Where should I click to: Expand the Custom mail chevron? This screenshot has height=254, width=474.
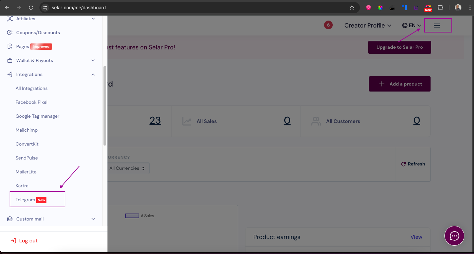93,219
